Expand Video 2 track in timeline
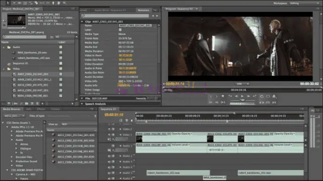This screenshot has height=181, width=323. [x=120, y=129]
